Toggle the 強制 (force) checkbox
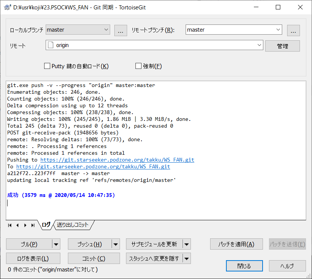 [x=138, y=66]
